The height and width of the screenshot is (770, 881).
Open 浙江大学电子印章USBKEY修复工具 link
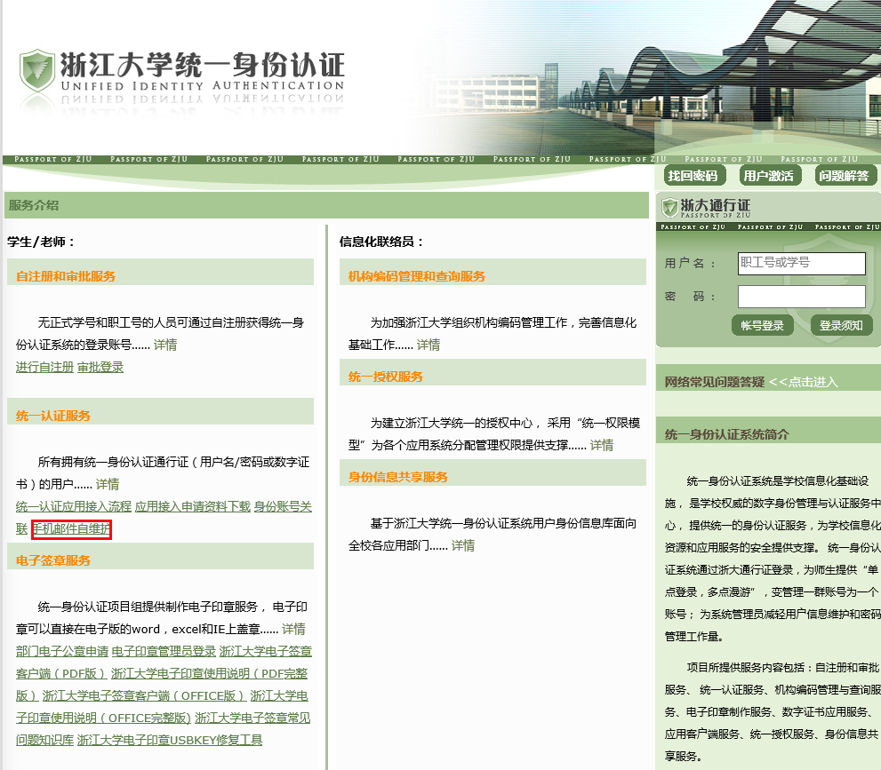(170, 741)
